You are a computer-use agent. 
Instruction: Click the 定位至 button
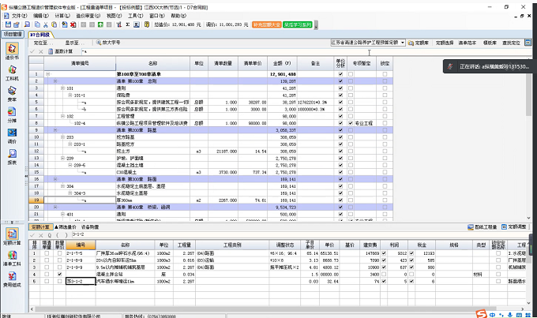tap(43, 43)
